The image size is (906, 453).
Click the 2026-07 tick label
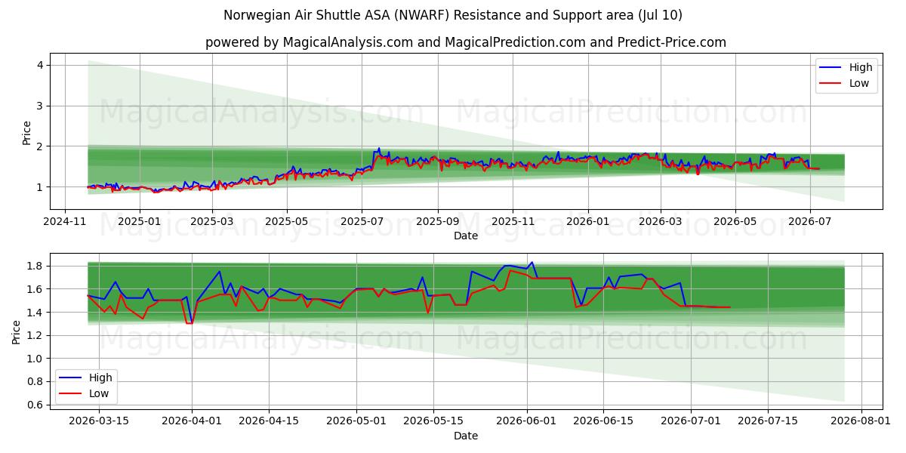coord(809,222)
